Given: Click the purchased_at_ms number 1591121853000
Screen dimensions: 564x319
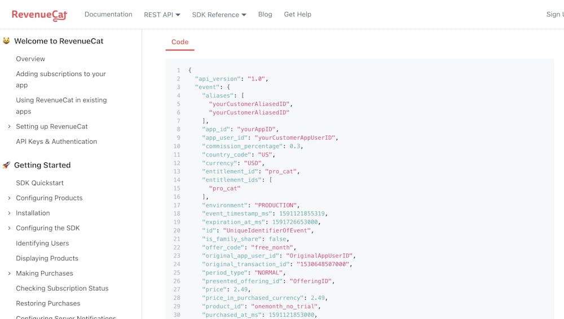Looking at the screenshot, I should click(x=292, y=314).
